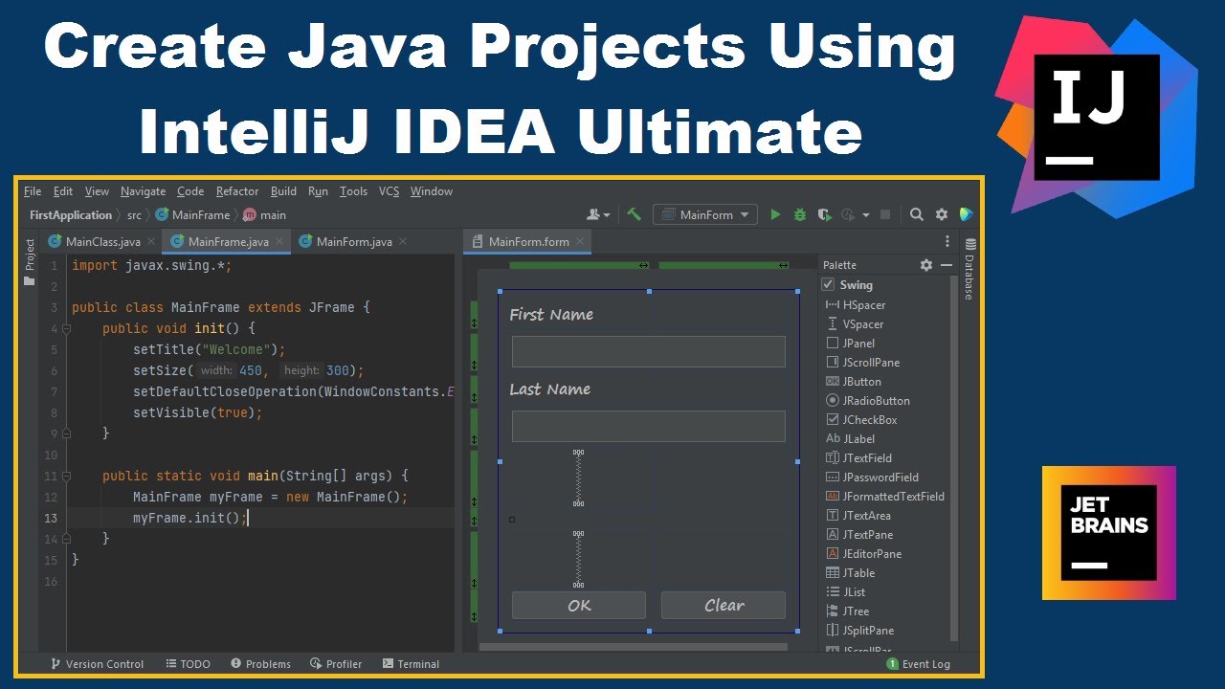Open the Terminal tool window
This screenshot has width=1225, height=689.
click(411, 664)
